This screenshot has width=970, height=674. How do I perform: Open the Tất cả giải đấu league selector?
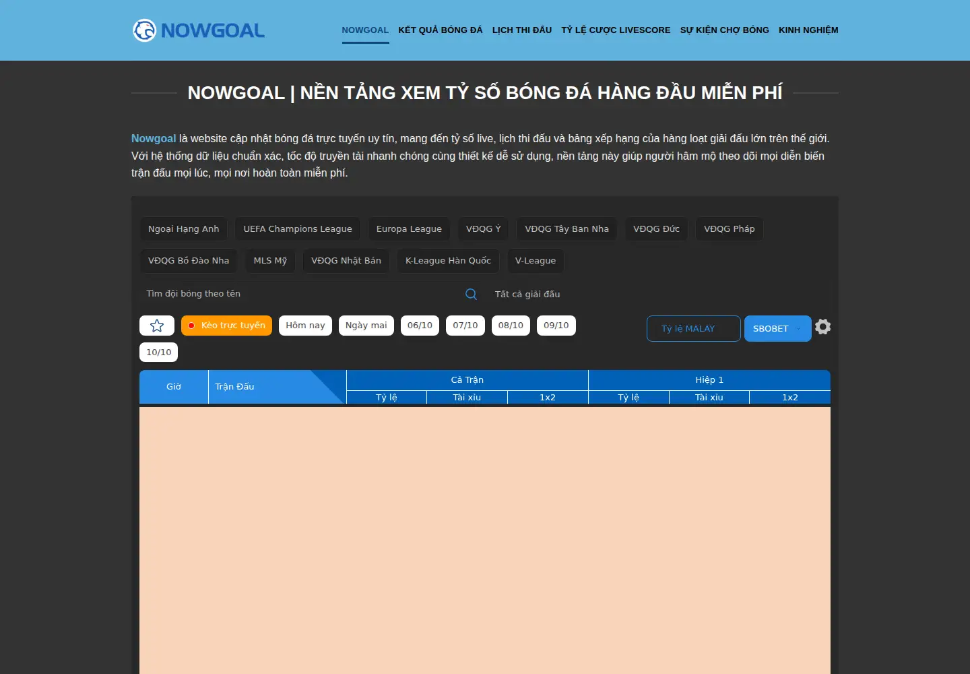pos(527,294)
